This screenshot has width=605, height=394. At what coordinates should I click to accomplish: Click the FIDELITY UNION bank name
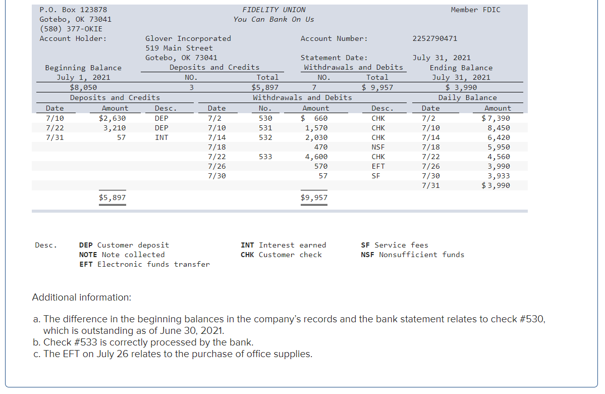click(273, 10)
